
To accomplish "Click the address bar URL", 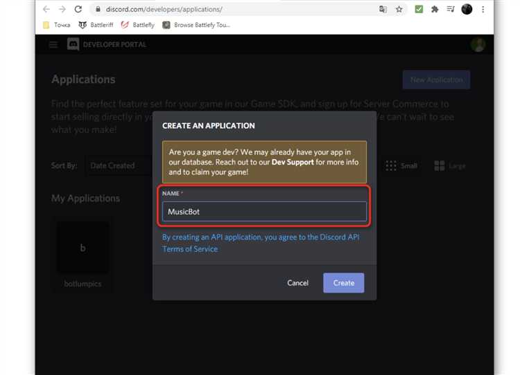I will [164, 9].
